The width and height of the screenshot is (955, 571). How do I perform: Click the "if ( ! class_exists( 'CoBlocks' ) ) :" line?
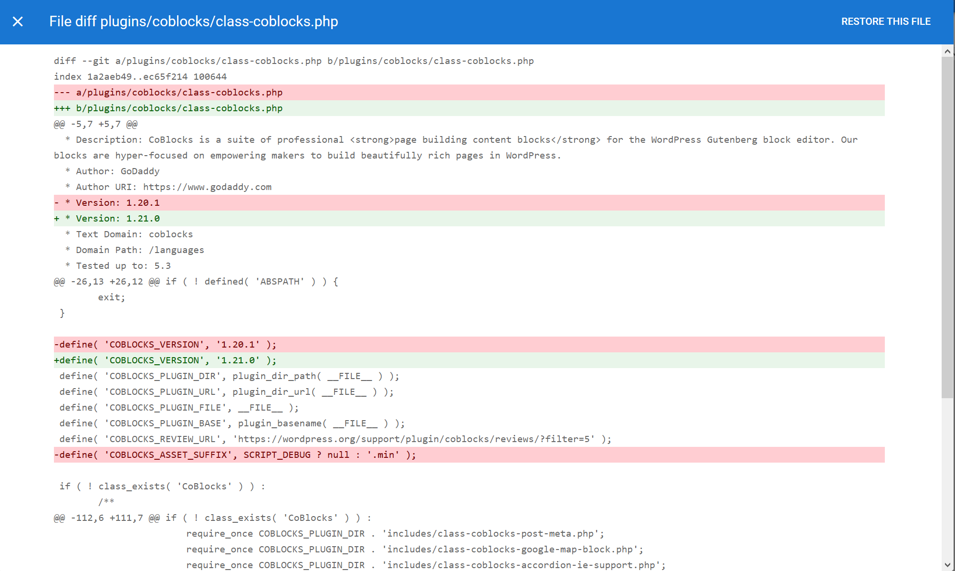162,486
